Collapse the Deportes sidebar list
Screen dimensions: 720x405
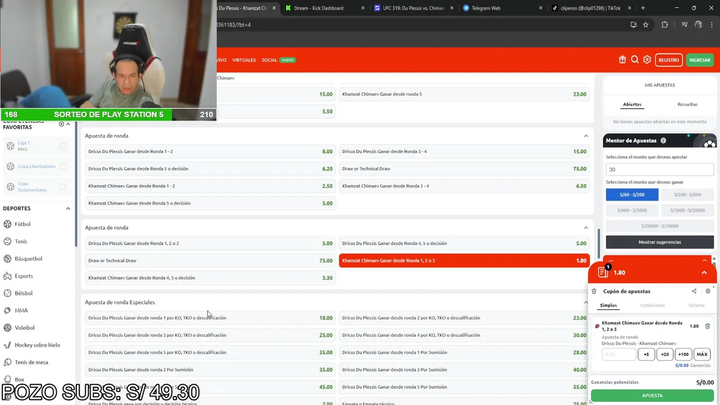[x=68, y=209]
